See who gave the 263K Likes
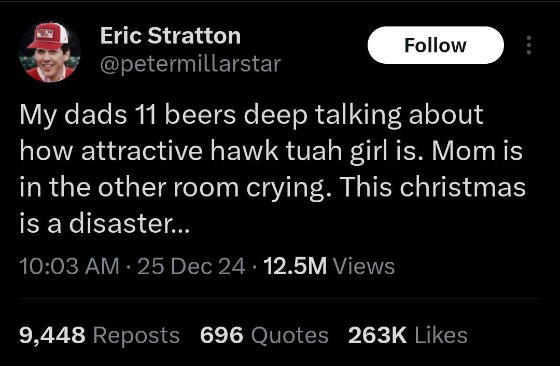This screenshot has width=560, height=366. tap(408, 335)
